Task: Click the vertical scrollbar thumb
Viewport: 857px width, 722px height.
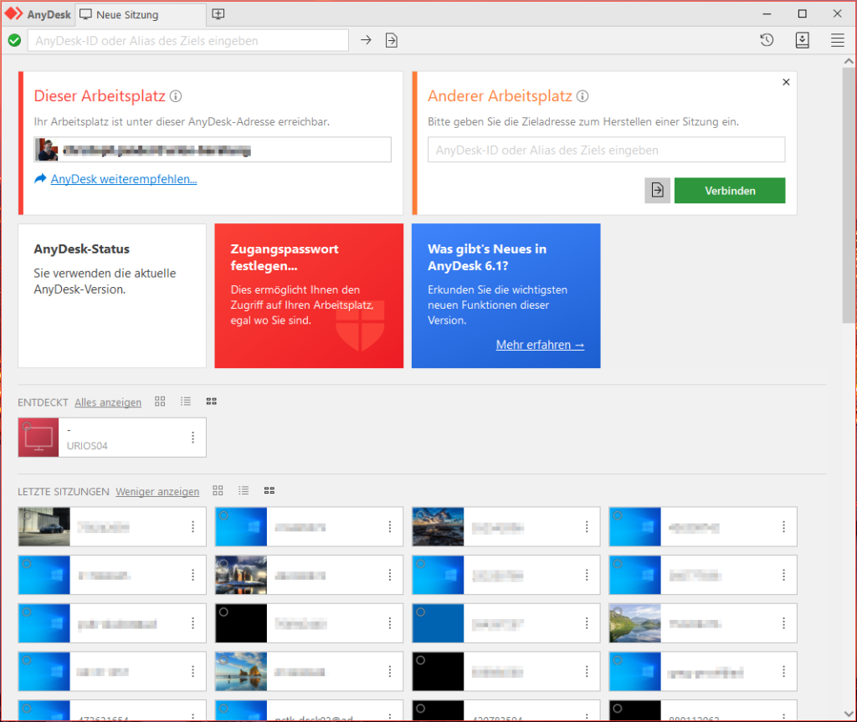Action: tap(849, 196)
